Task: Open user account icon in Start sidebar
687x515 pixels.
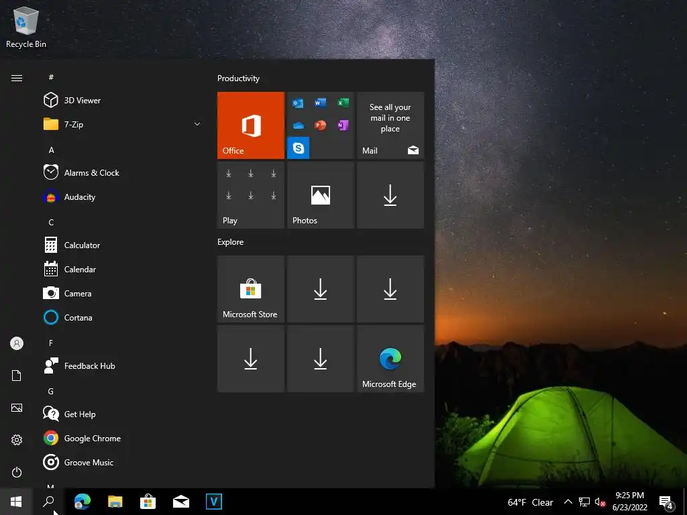Action: point(17,343)
